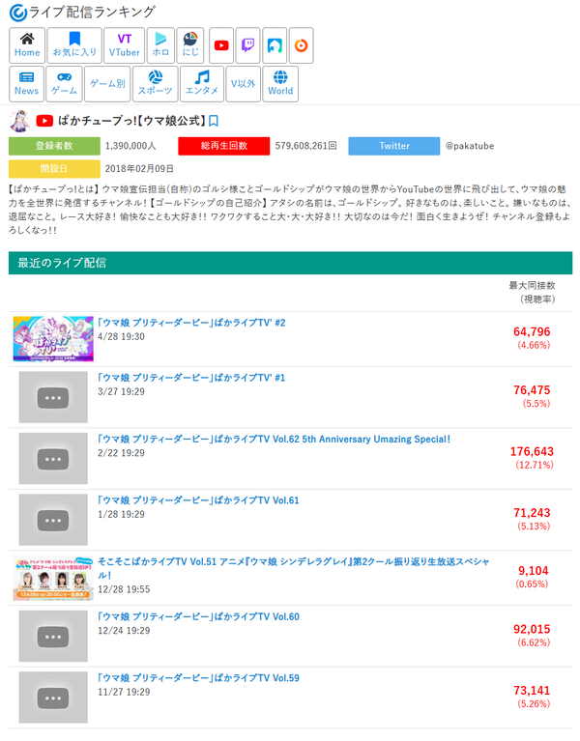
Task: Open the News section icon
Action: 26,84
